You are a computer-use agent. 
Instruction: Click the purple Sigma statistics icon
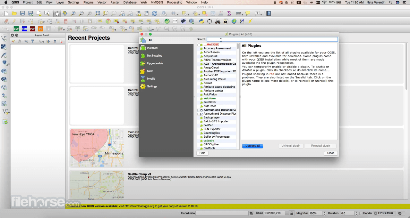[x=229, y=13]
